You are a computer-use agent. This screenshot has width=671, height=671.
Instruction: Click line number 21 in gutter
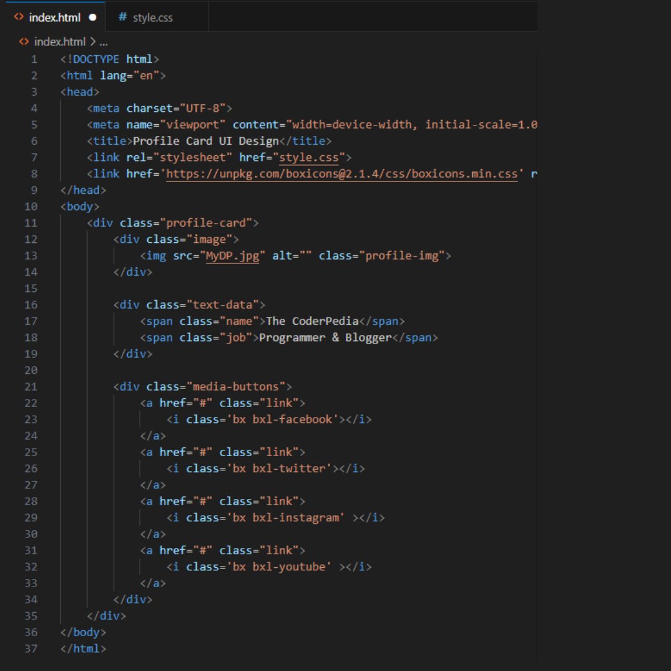pyautogui.click(x=31, y=386)
